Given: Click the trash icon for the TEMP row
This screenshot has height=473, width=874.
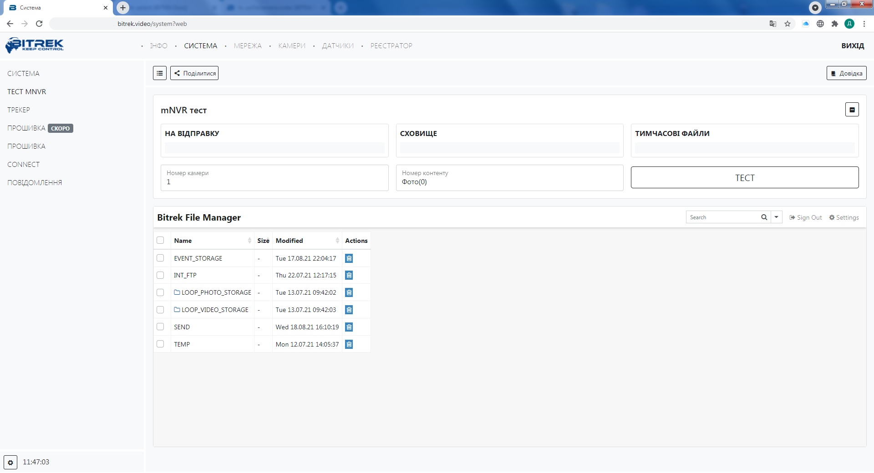Looking at the screenshot, I should point(349,344).
